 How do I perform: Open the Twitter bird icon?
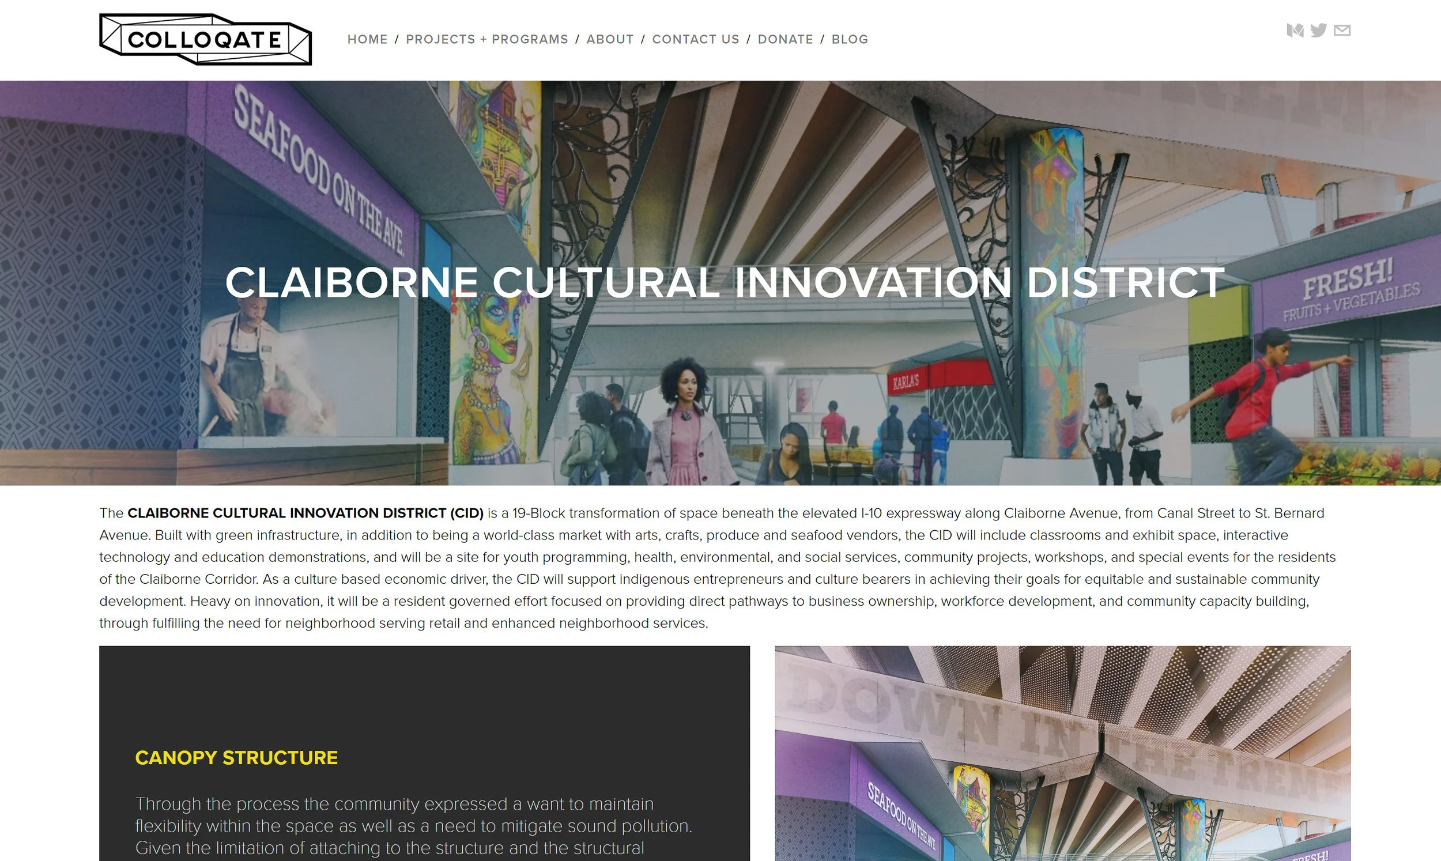coord(1319,30)
